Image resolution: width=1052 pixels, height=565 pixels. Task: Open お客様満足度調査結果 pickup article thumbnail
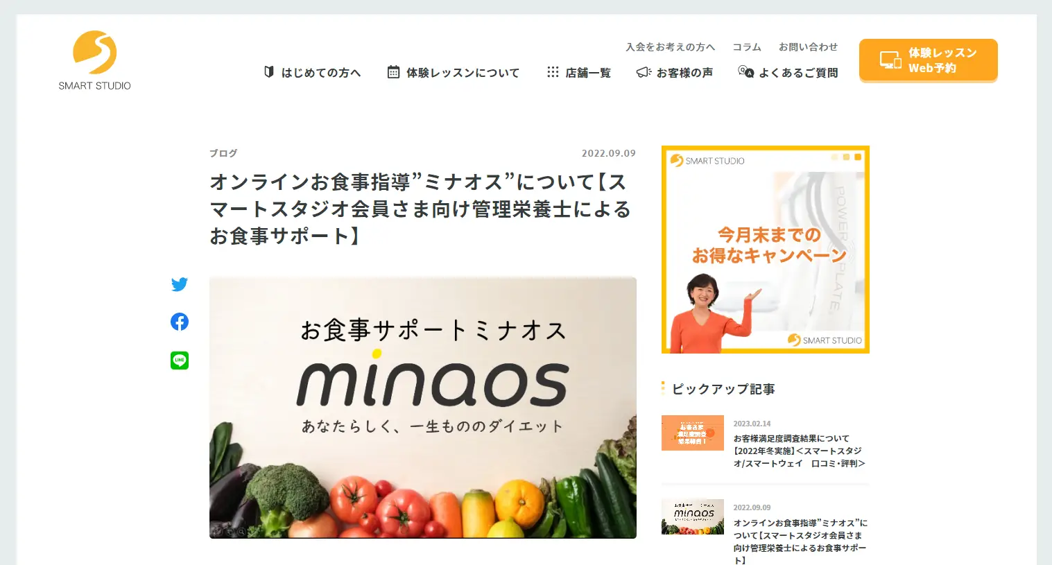pos(693,433)
